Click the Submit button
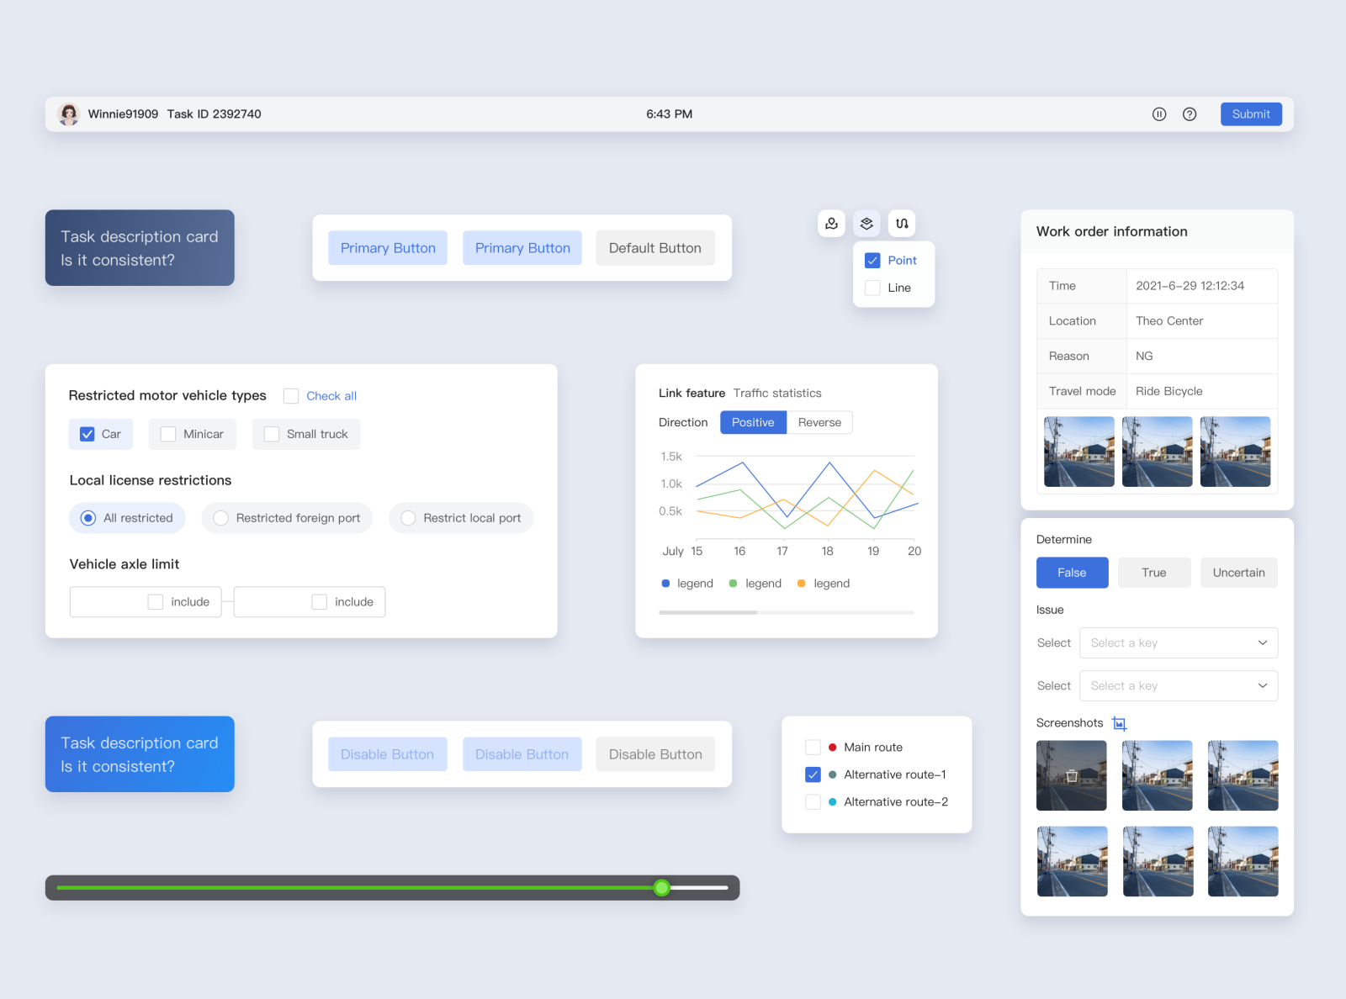Viewport: 1346px width, 999px height. pyautogui.click(x=1251, y=114)
